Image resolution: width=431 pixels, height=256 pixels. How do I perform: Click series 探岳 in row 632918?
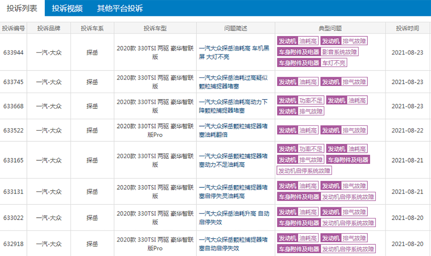tap(92, 243)
